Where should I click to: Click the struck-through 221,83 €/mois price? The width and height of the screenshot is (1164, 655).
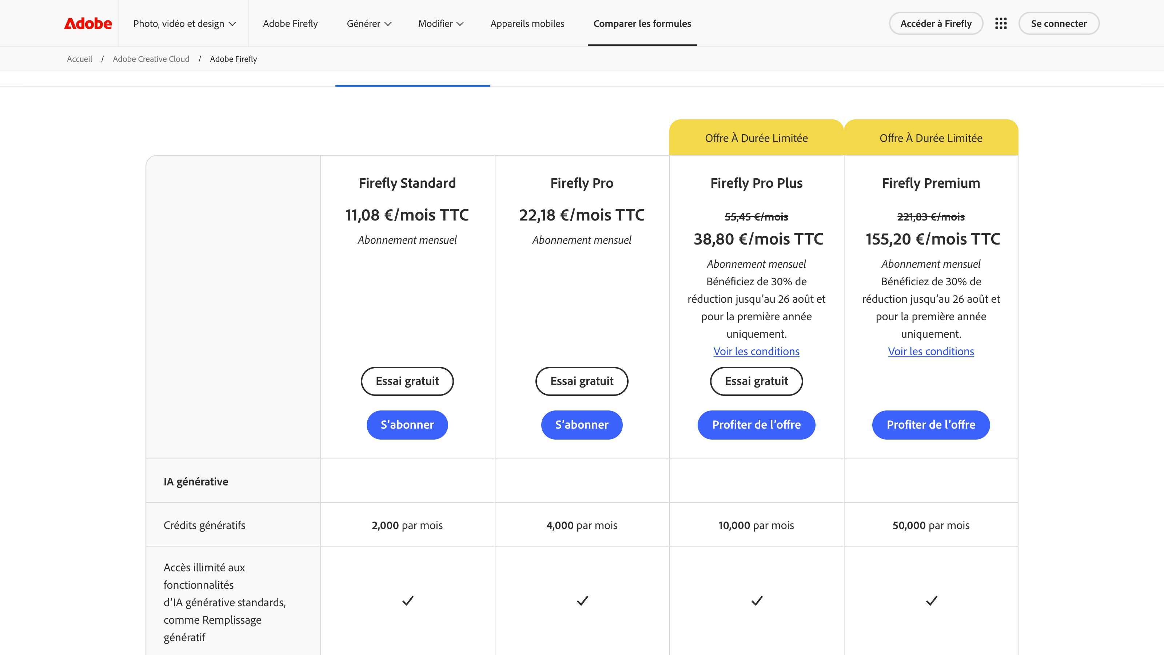click(x=931, y=217)
